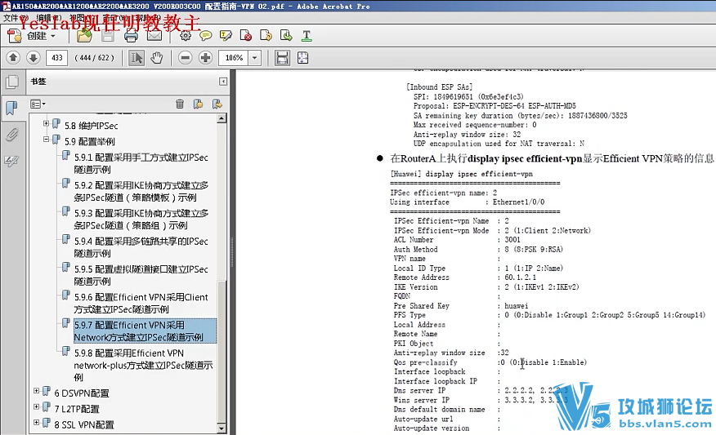Screen dimensions: 716x435
Task: Open the settings gear icon in toolbar
Action: click(186, 36)
